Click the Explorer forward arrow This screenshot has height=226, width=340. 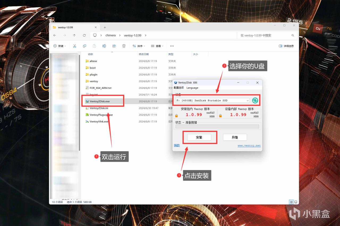coord(65,35)
